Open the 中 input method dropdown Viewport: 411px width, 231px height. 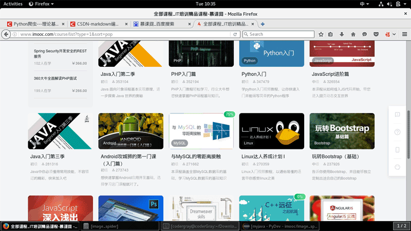click(x=364, y=4)
